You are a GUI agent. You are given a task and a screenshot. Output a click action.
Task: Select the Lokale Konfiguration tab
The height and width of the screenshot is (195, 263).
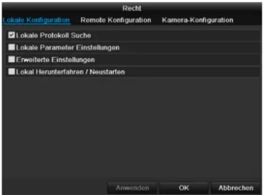point(36,20)
